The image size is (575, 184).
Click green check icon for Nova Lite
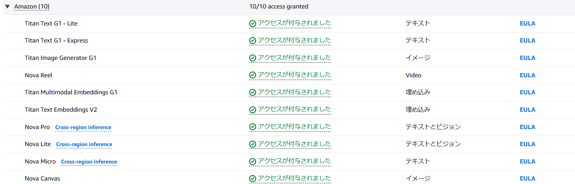coord(253,144)
